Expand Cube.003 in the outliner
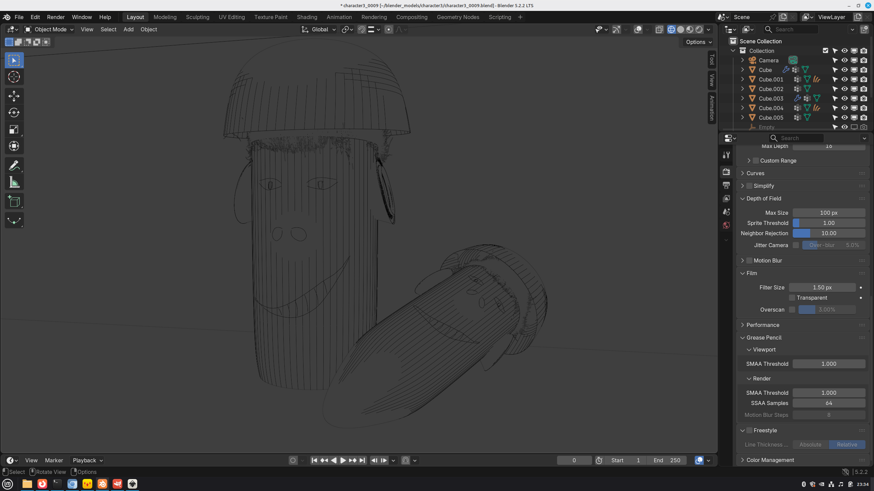Screen dimensions: 874x491 tap(742, 99)
